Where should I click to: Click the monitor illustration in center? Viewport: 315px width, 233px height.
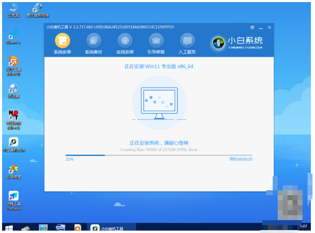(159, 103)
